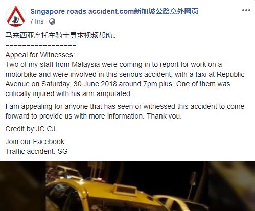Select the Chinese headline 马来西亚摩托车骑士 text
Image resolution: width=255 pixels, height=211 pixels.
[38, 36]
